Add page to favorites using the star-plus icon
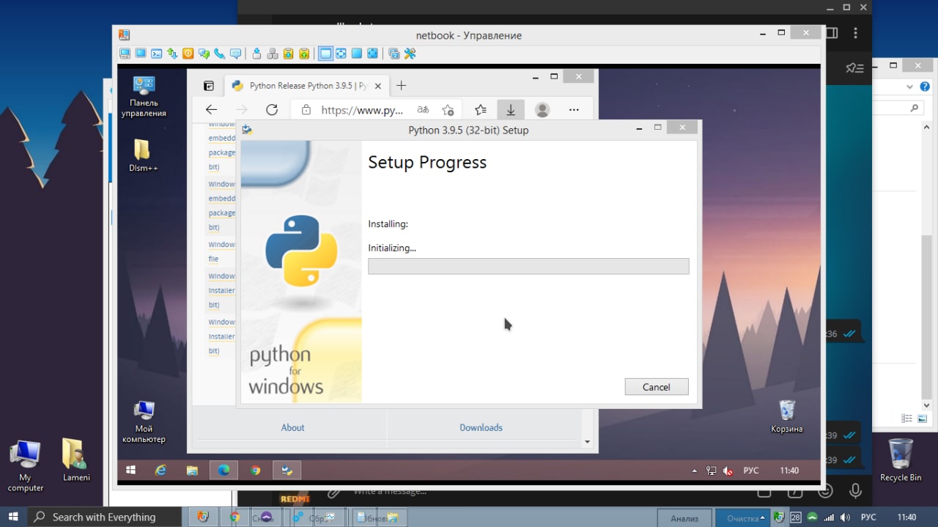Image resolution: width=938 pixels, height=527 pixels. [x=448, y=110]
